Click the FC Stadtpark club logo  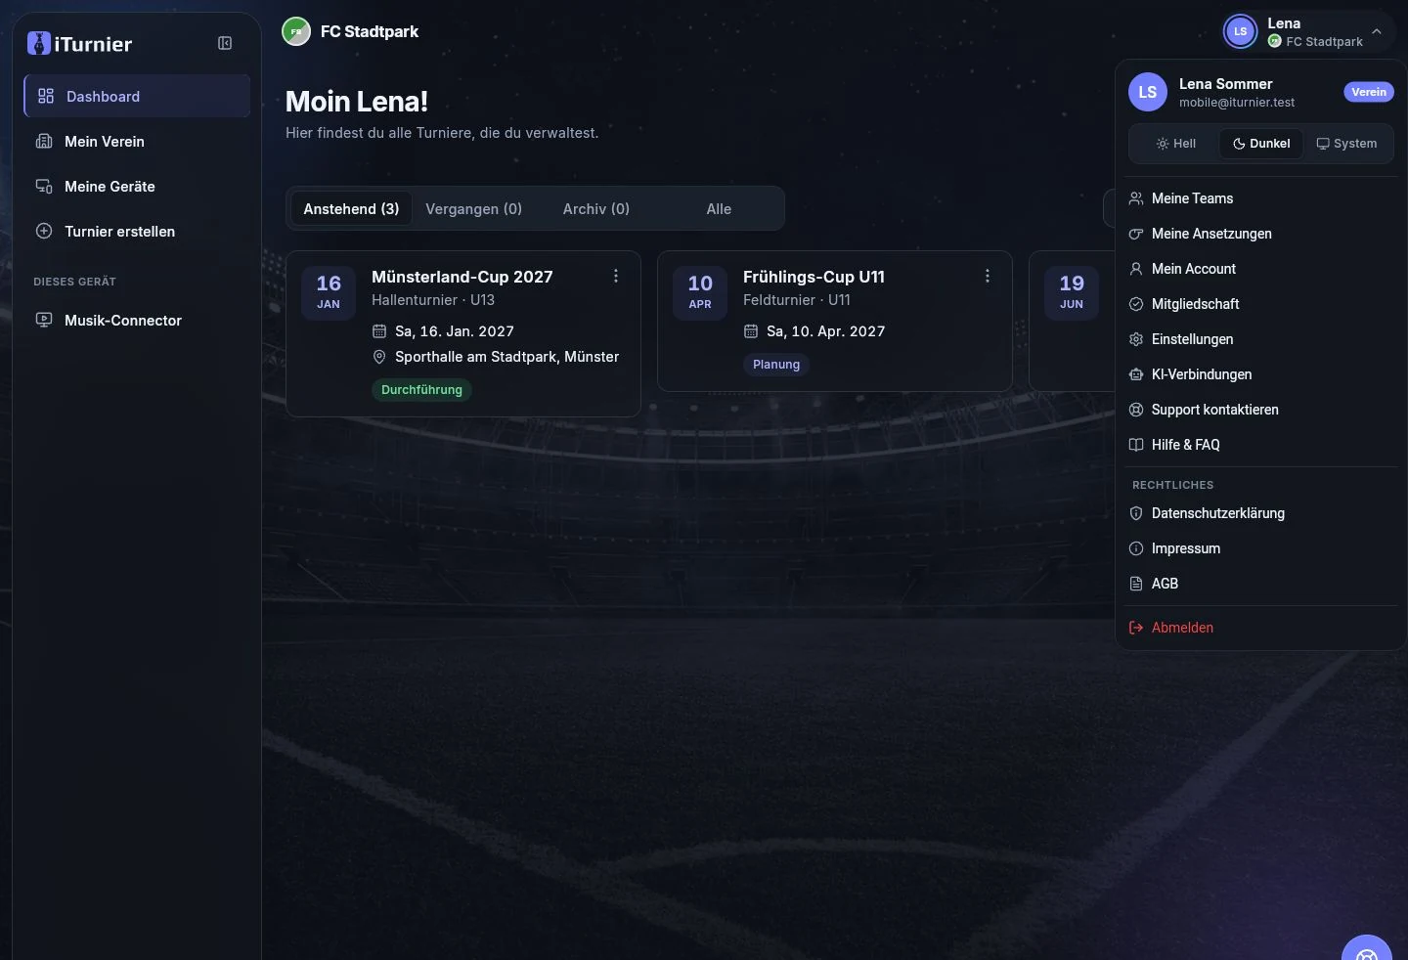click(296, 32)
